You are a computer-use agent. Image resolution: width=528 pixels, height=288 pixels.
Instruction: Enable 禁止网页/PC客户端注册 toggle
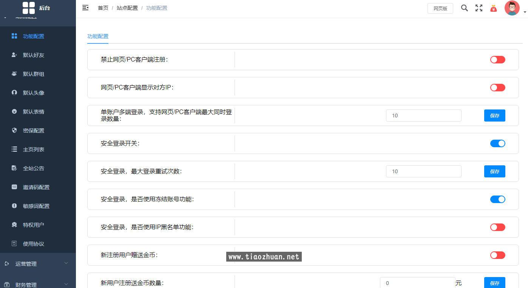497,59
